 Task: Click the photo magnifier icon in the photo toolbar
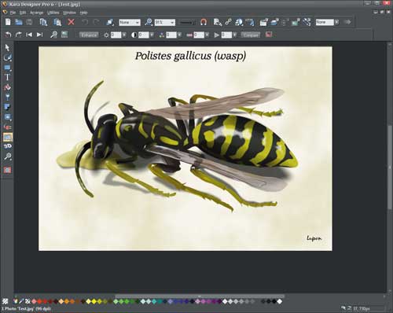coord(53,35)
